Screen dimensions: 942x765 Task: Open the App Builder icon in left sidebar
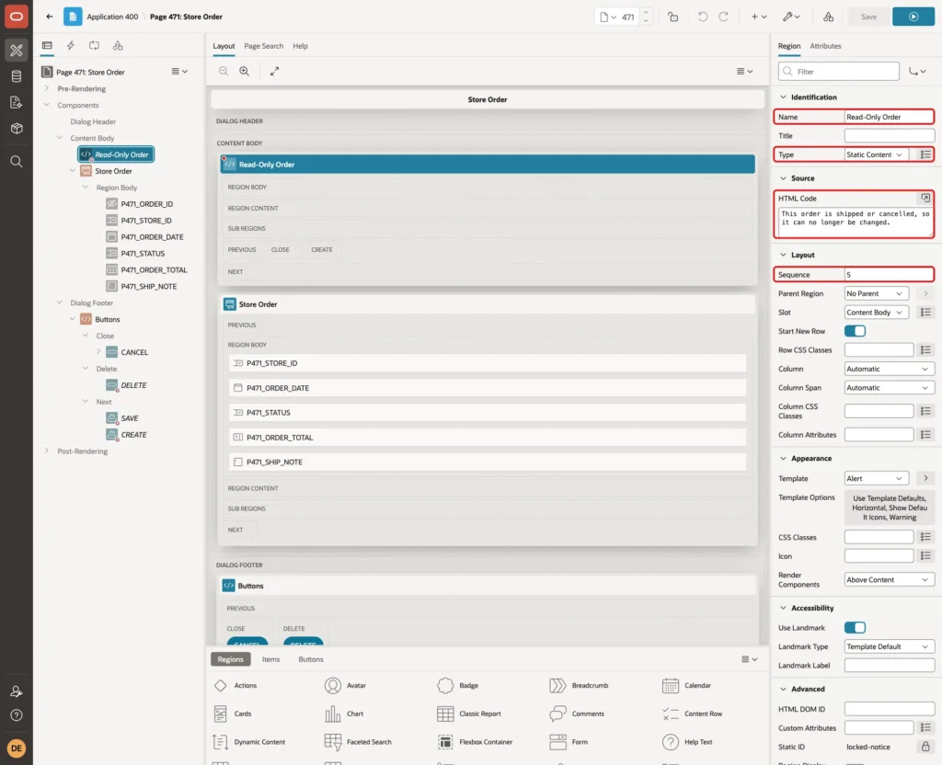pos(17,51)
